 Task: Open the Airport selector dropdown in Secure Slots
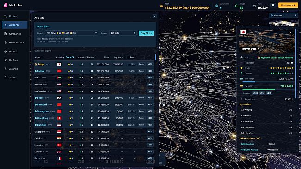tap(71, 33)
